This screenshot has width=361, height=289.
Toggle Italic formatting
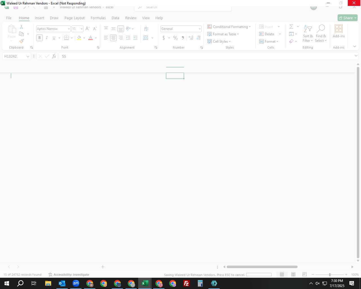click(x=47, y=38)
